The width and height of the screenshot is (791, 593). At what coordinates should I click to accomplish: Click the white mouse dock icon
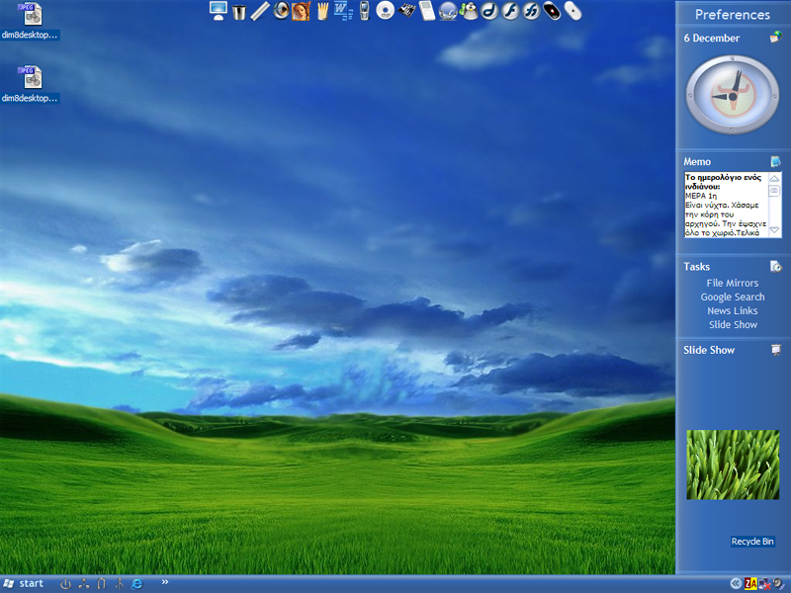(x=572, y=11)
